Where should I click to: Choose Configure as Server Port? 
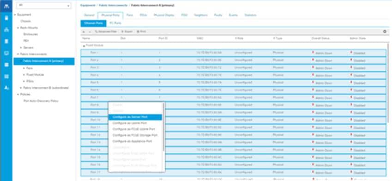click(x=135, y=117)
